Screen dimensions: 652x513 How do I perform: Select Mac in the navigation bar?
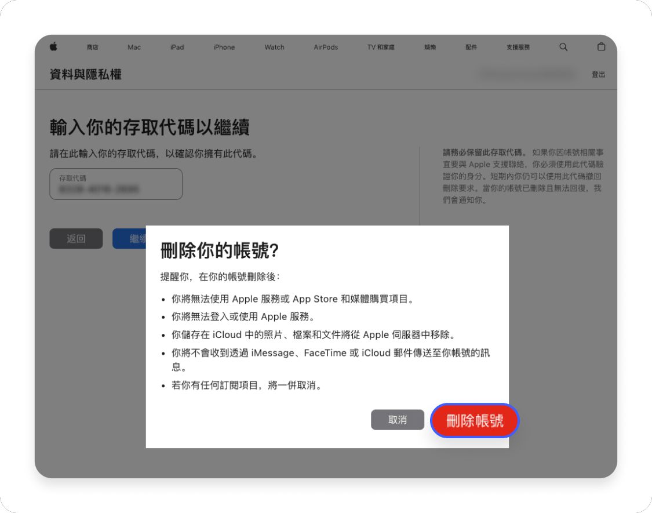tap(134, 47)
